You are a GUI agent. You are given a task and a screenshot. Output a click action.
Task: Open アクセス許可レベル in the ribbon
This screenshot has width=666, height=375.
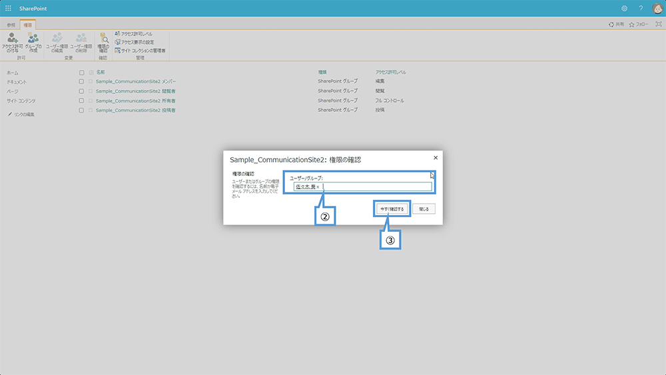(x=134, y=33)
